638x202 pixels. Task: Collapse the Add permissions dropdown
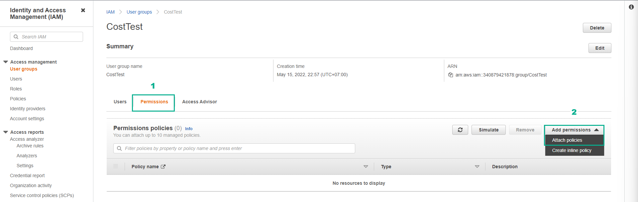(x=574, y=130)
